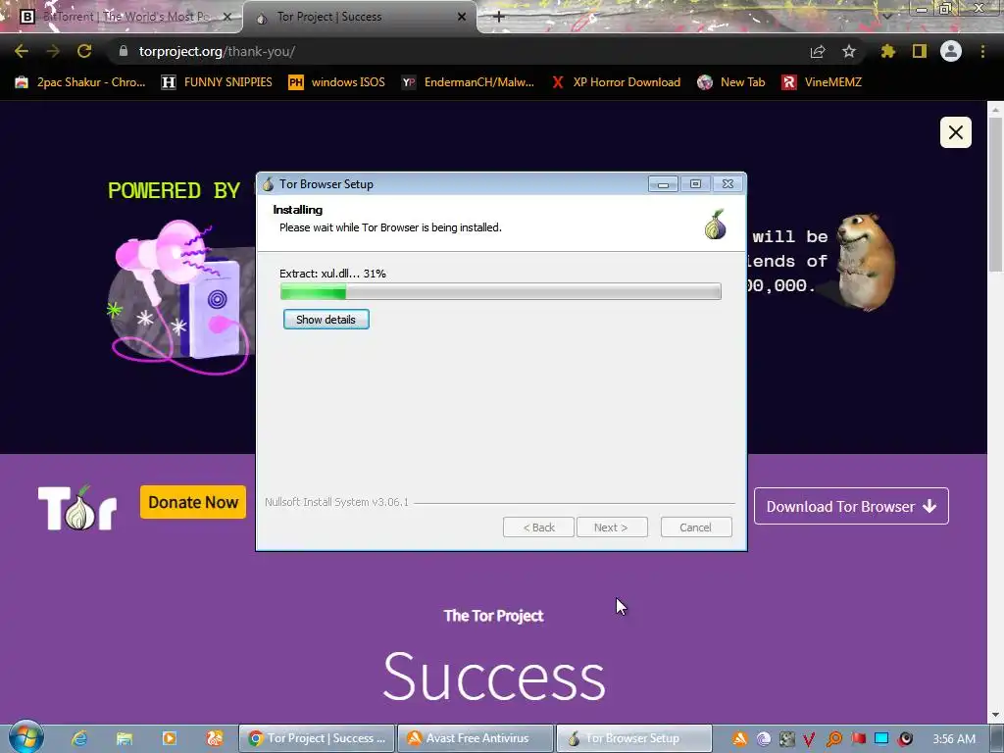Image resolution: width=1004 pixels, height=753 pixels.
Task: Click the Tor onion logo on the page
Action: pos(76,508)
